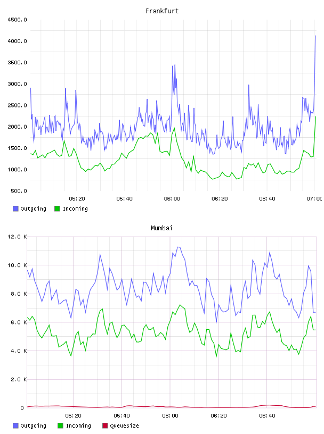
Task: Click the Outgoing label in Frankfurt legend
Action: [33, 208]
